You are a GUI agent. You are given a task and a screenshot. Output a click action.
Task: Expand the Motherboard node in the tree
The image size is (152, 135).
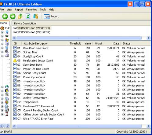(x=2, y=36)
